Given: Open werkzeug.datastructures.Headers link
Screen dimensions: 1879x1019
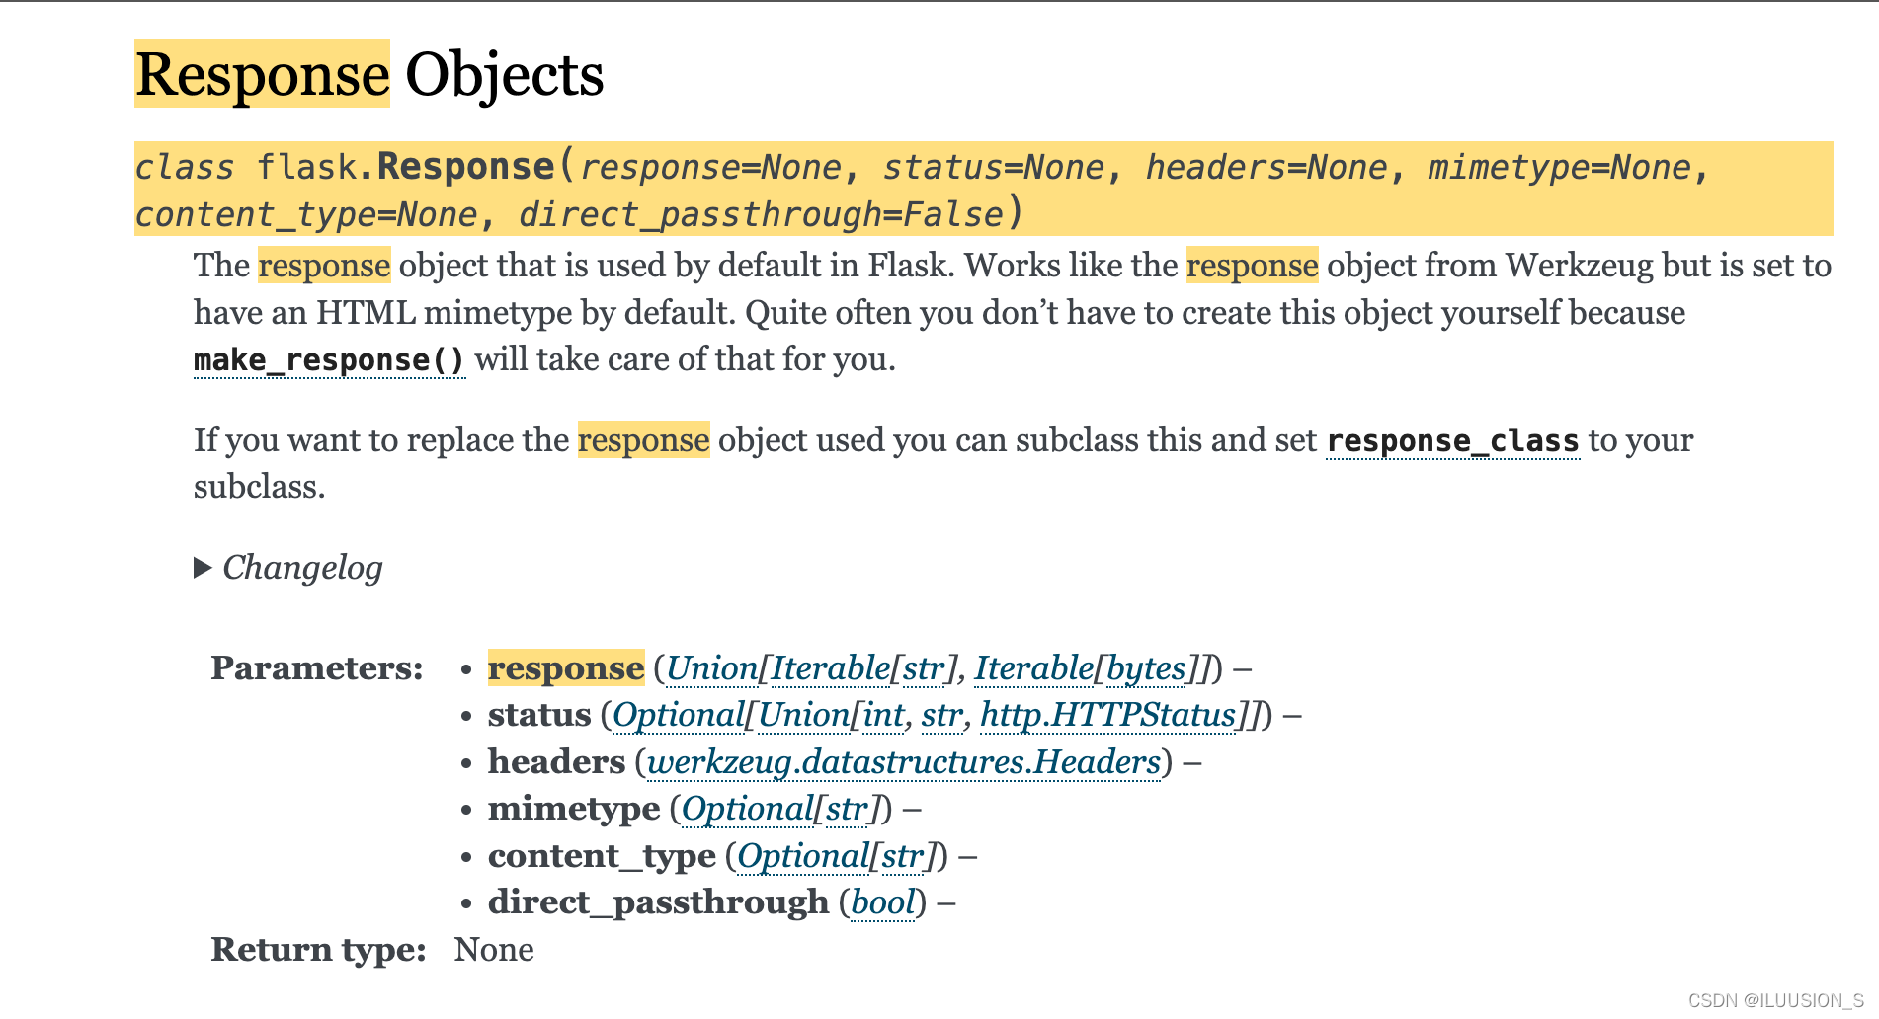Looking at the screenshot, I should 904,762.
